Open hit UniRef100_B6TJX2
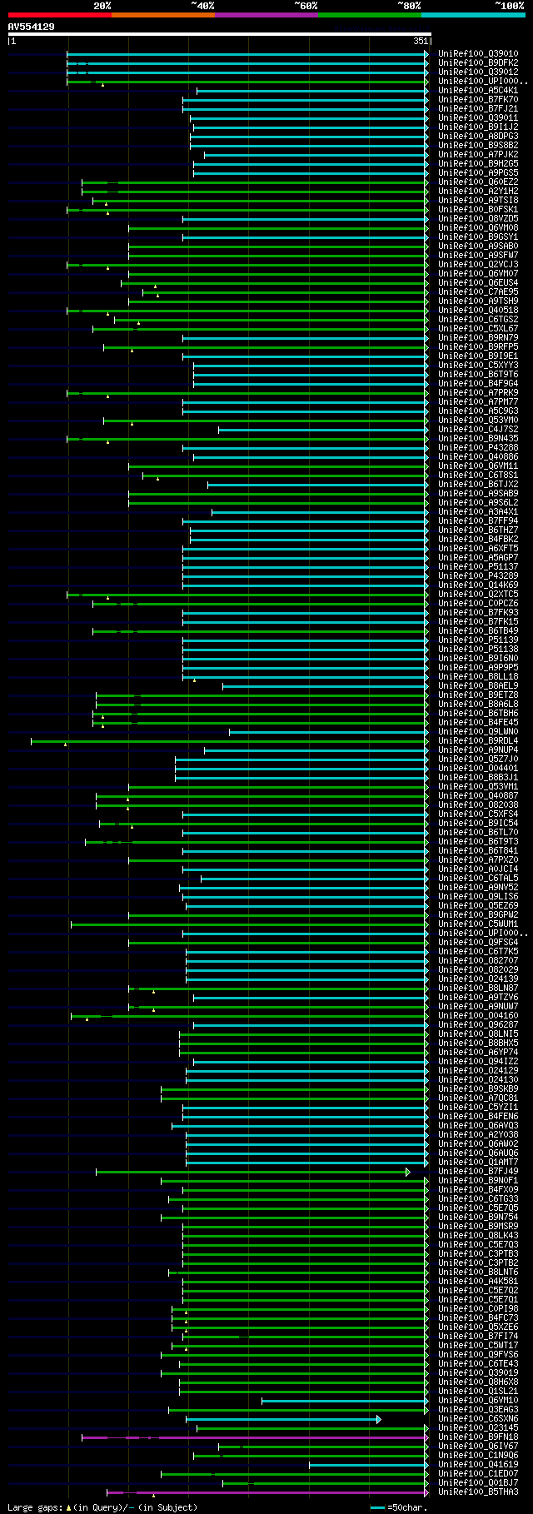Screen dimensions: 533x1514 478,485
